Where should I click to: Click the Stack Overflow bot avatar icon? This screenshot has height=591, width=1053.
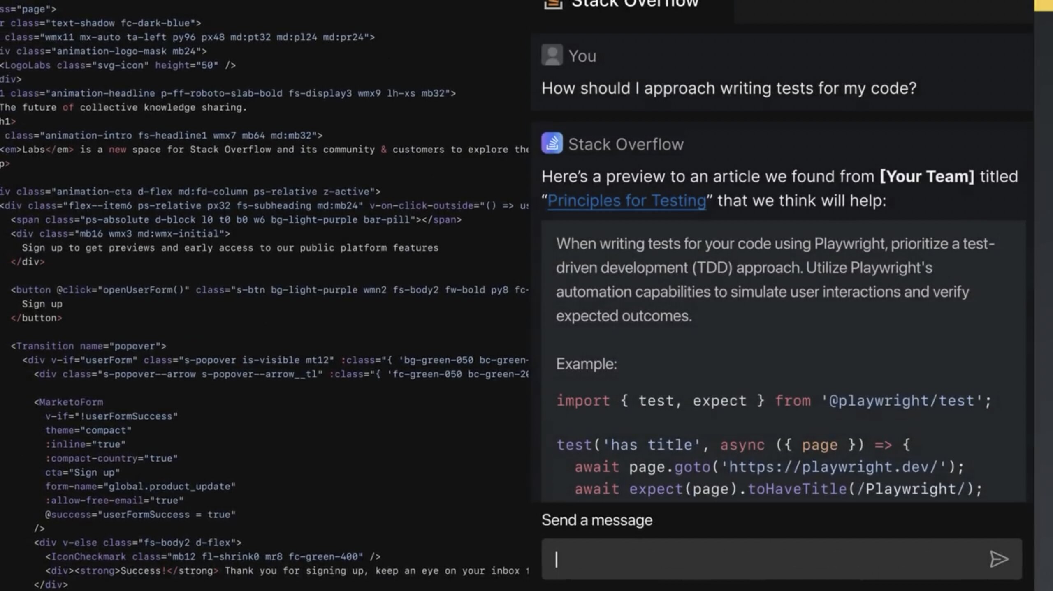pos(552,143)
